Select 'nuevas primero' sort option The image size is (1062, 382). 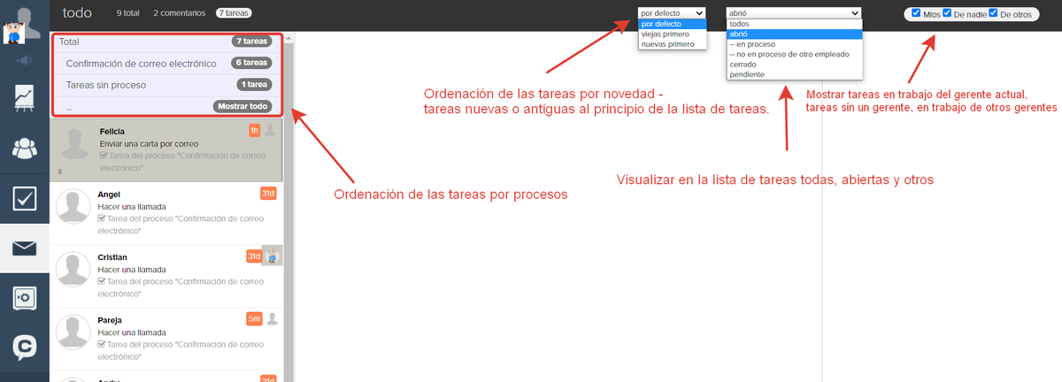[x=673, y=43]
